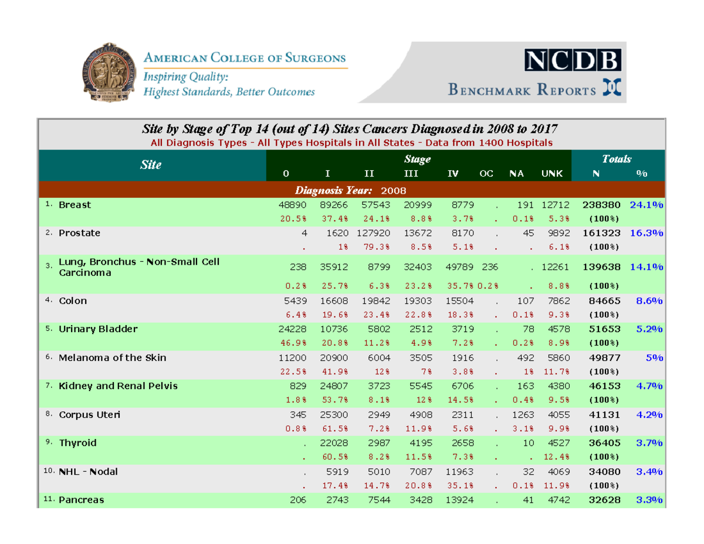704x544 pixels.
Task: Click the Thyroid total percent 3.7%
Action: (x=649, y=442)
